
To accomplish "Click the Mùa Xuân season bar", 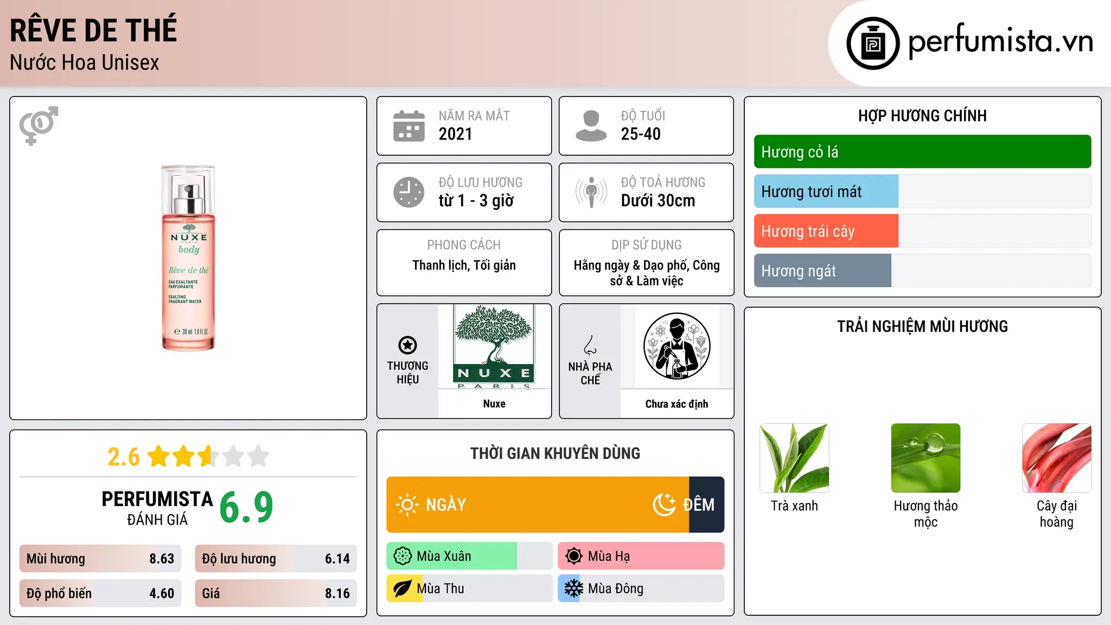I will tap(469, 556).
